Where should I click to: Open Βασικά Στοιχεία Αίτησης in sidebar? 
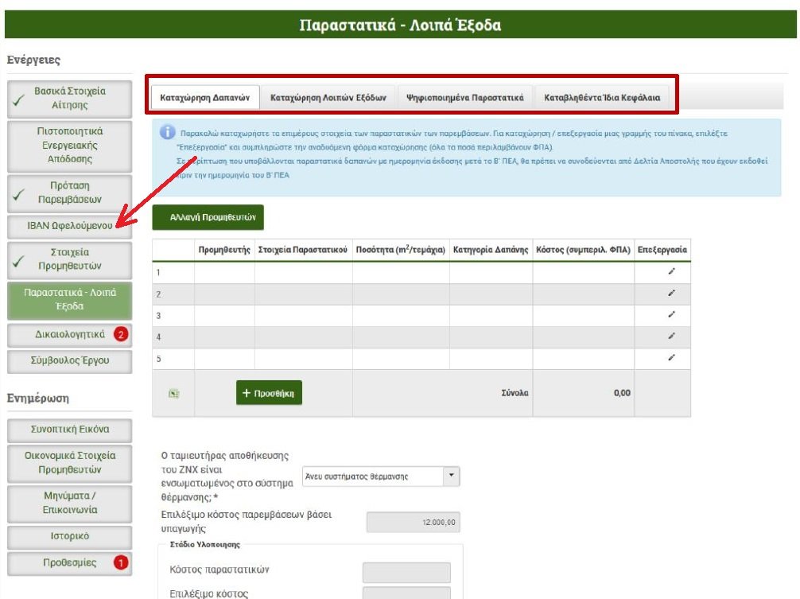tap(70, 98)
